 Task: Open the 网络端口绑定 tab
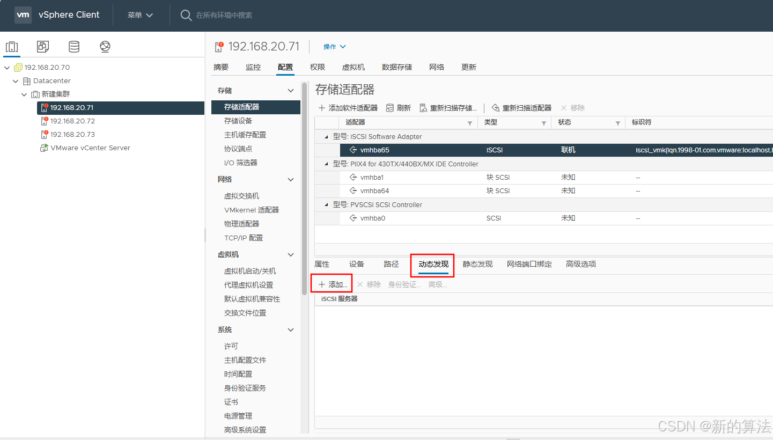point(529,264)
